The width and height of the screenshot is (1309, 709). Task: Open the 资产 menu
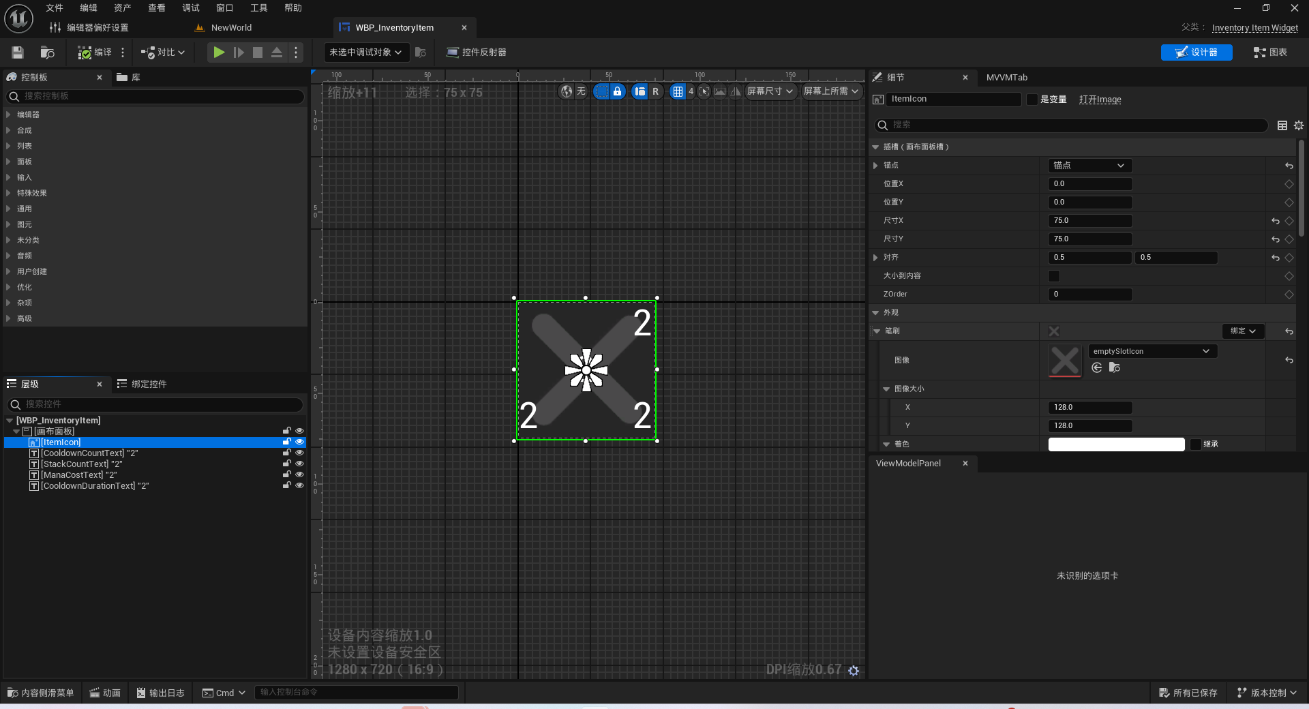point(123,8)
